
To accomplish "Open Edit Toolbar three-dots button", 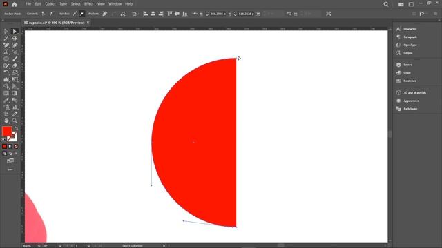I will (x=10, y=170).
